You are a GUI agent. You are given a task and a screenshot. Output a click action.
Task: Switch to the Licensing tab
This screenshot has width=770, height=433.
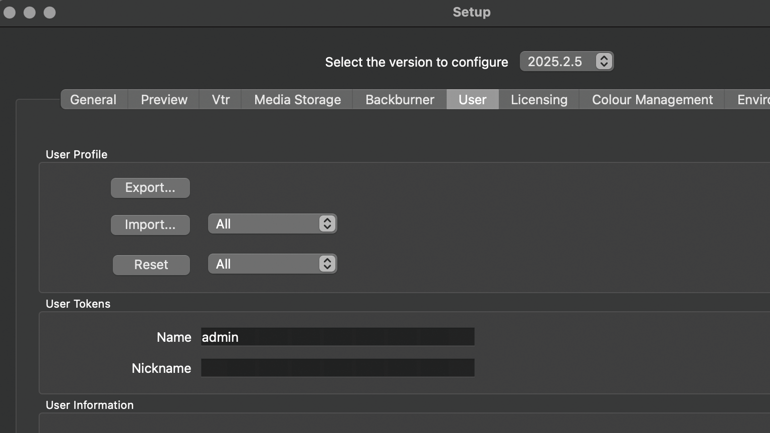[539, 100]
